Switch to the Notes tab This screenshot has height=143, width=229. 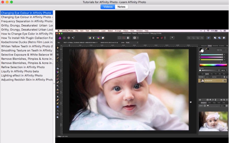pos(121,7)
